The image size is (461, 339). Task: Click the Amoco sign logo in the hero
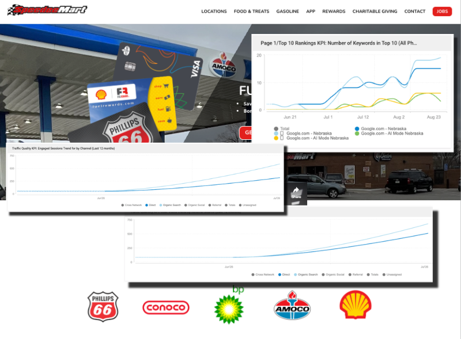pyautogui.click(x=224, y=65)
